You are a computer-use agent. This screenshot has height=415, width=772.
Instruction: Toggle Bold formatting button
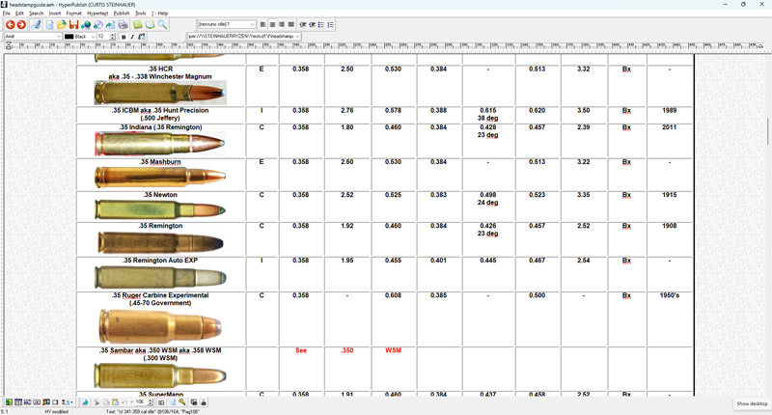click(124, 37)
